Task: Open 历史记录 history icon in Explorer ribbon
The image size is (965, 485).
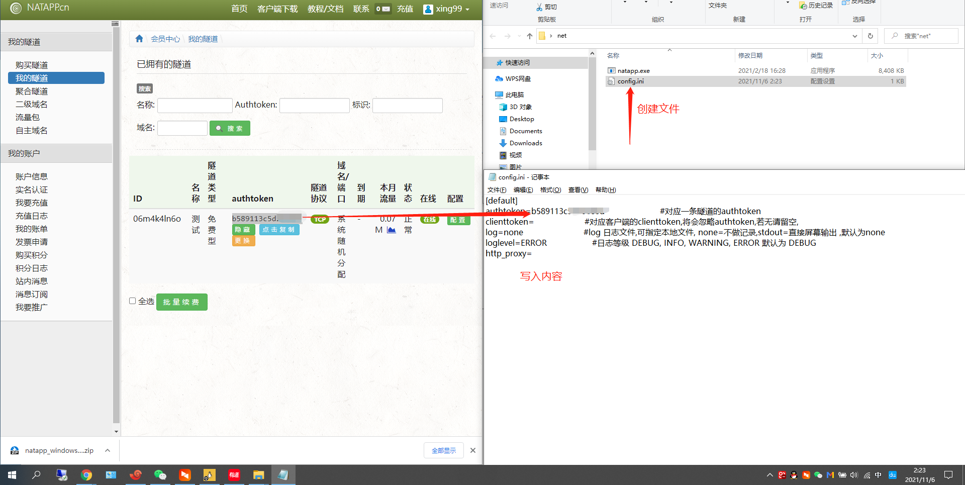Action: pos(803,6)
